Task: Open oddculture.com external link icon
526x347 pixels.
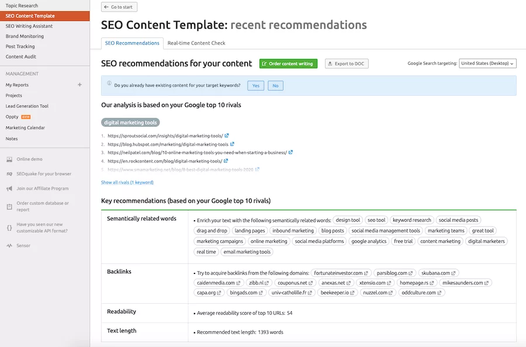Action: point(440,293)
